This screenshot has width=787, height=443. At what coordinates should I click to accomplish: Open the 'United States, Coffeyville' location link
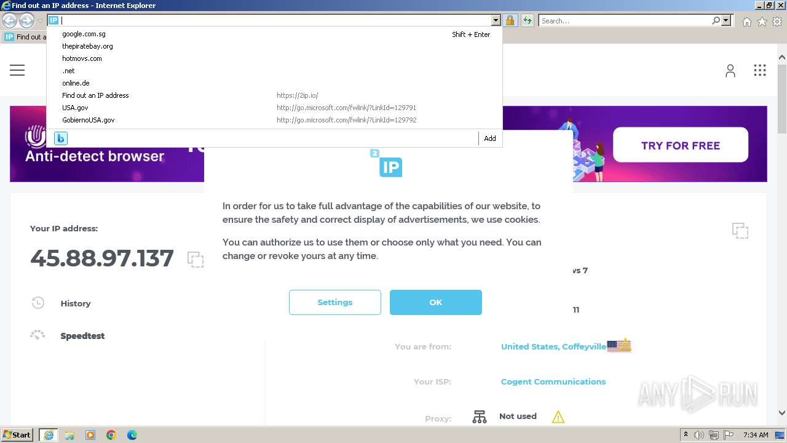553,346
